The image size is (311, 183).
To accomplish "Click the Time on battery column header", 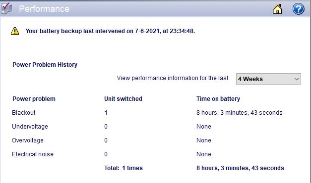I will 218,99.
